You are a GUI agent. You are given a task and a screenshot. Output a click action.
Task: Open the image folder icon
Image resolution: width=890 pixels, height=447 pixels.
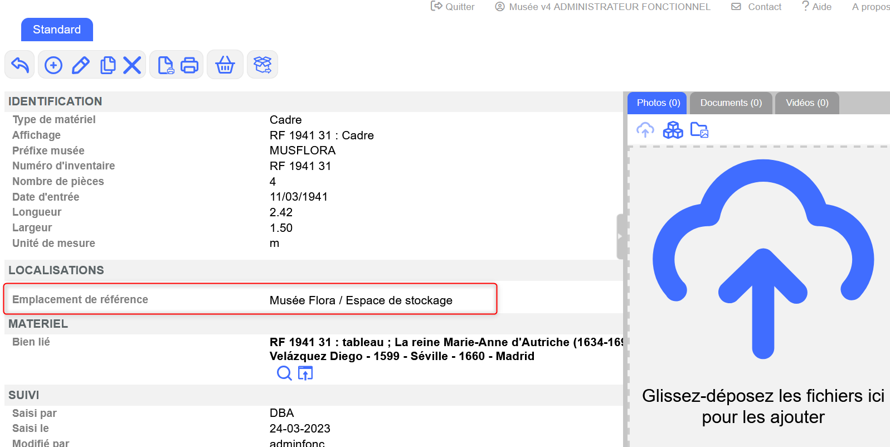pyautogui.click(x=699, y=130)
